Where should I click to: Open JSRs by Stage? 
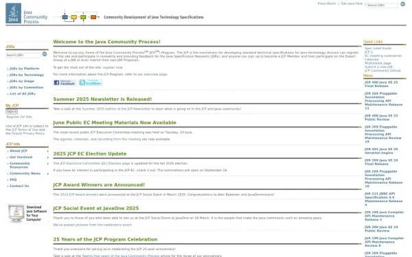22,82
